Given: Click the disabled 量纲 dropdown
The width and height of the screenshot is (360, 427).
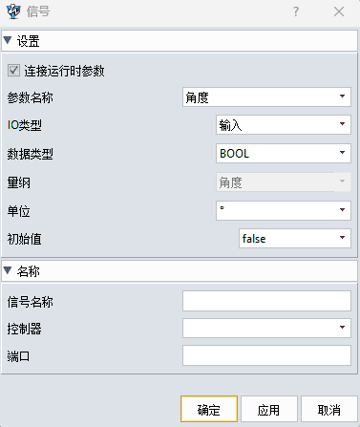Looking at the screenshot, I should (284, 182).
